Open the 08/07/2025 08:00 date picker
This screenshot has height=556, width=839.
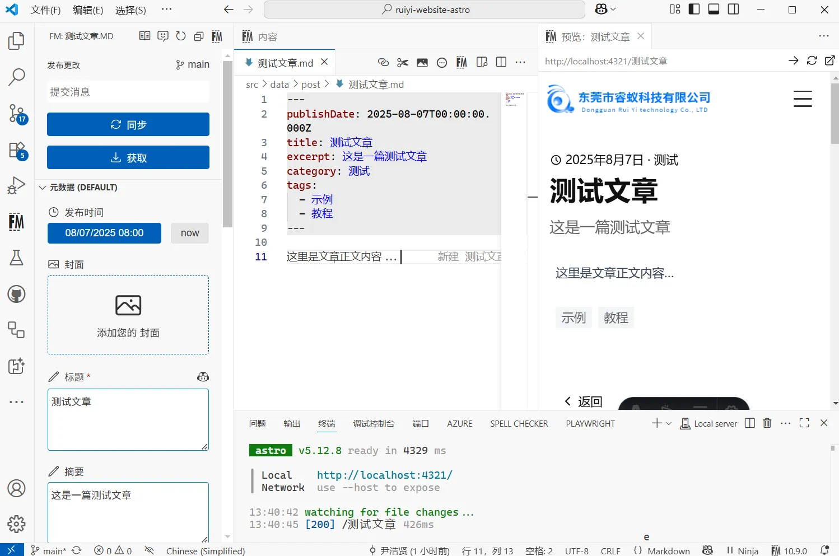104,233
